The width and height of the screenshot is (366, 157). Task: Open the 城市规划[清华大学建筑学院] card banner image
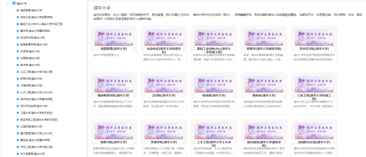click(264, 131)
